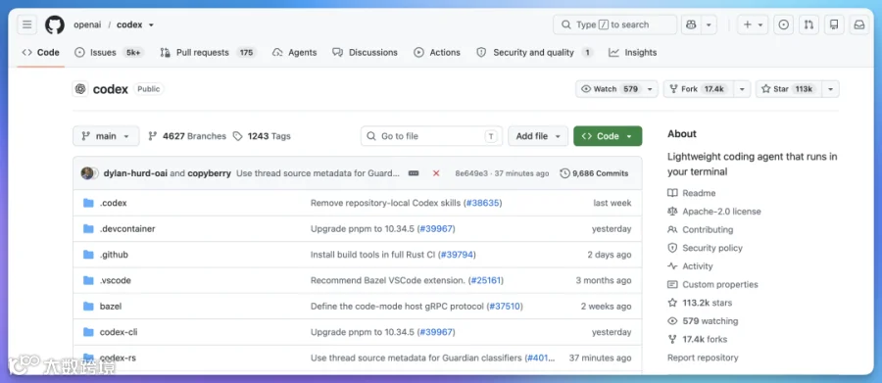Image resolution: width=882 pixels, height=383 pixels.
Task: Open the codex-rs folder name
Action: coord(118,358)
